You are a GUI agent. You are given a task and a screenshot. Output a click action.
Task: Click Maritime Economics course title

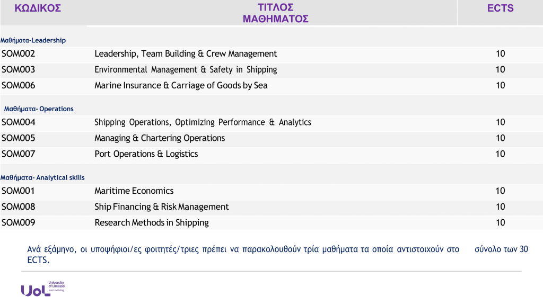134,191
